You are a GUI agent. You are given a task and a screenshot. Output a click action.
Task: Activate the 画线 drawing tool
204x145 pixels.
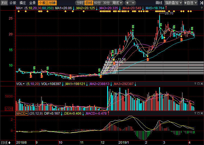(159, 3)
